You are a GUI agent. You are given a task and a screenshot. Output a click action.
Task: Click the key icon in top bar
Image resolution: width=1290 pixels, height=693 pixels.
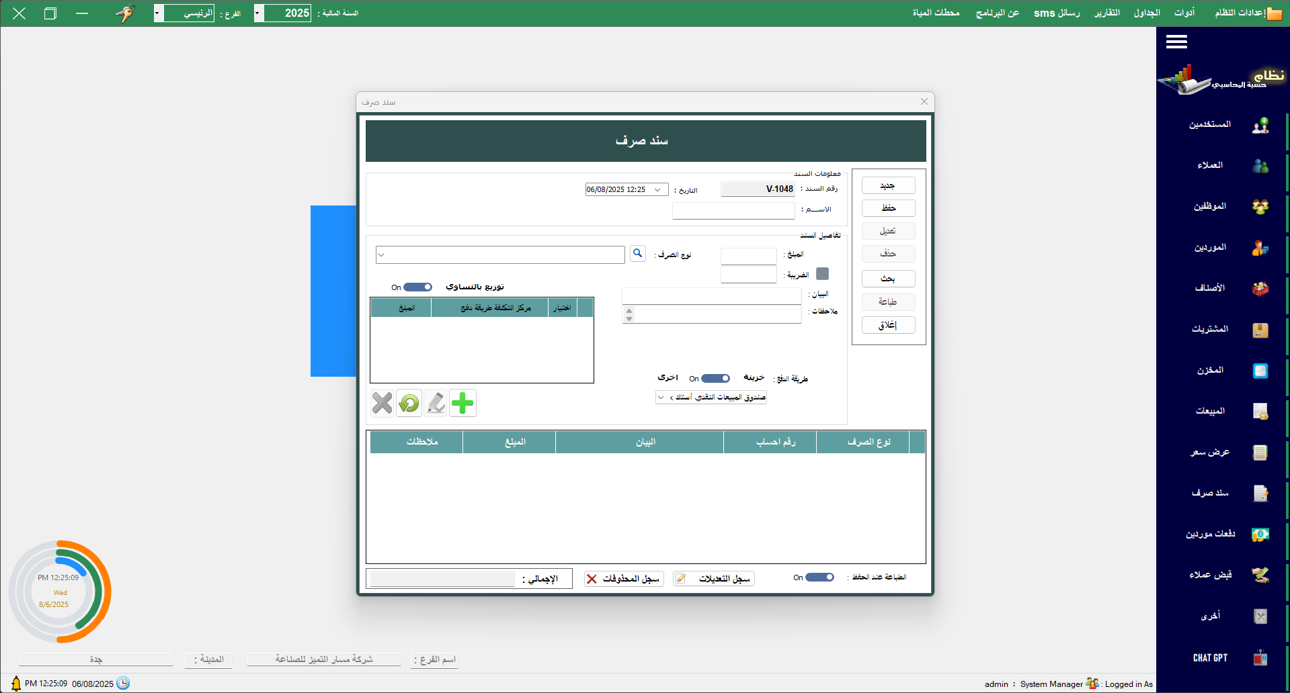pos(125,13)
